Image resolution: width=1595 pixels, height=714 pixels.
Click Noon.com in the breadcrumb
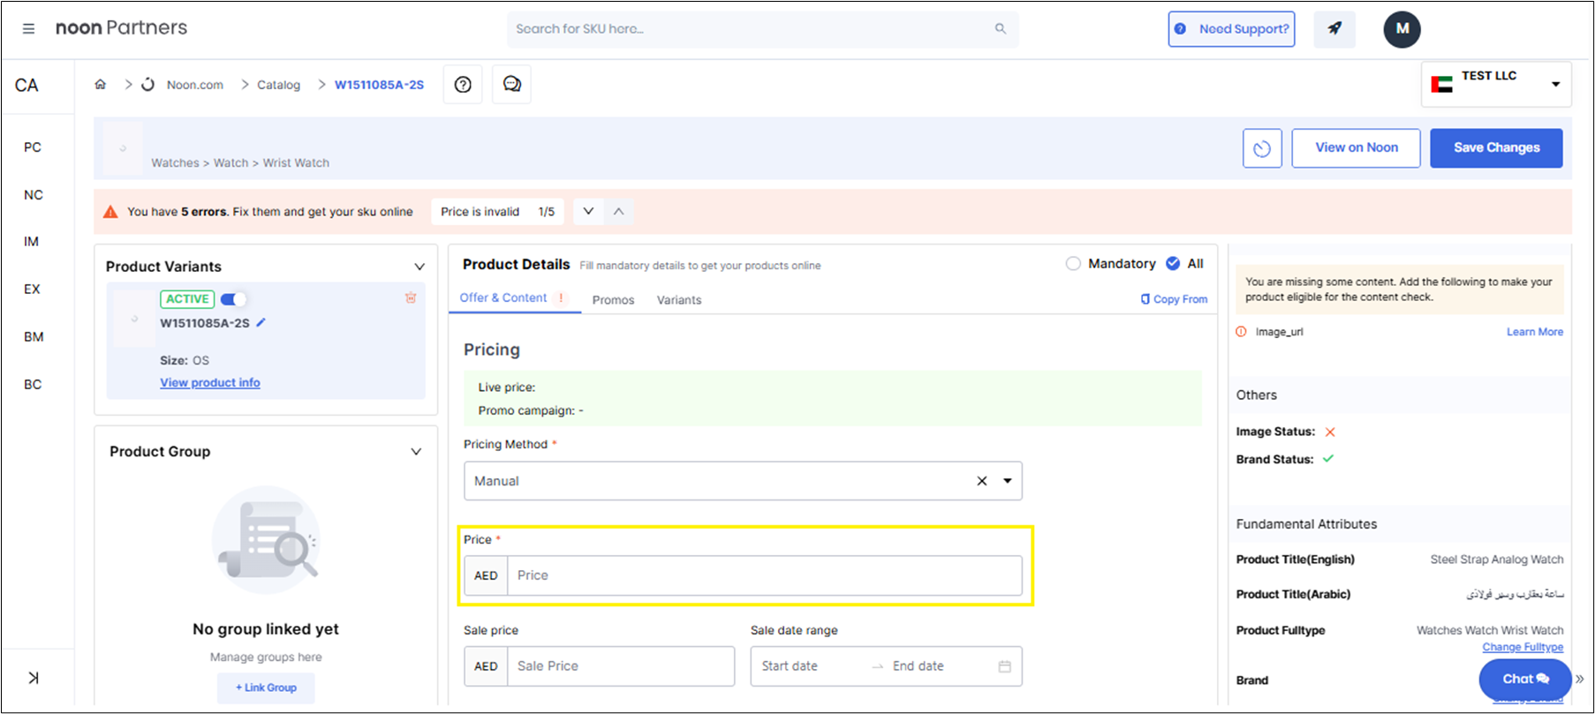195,85
